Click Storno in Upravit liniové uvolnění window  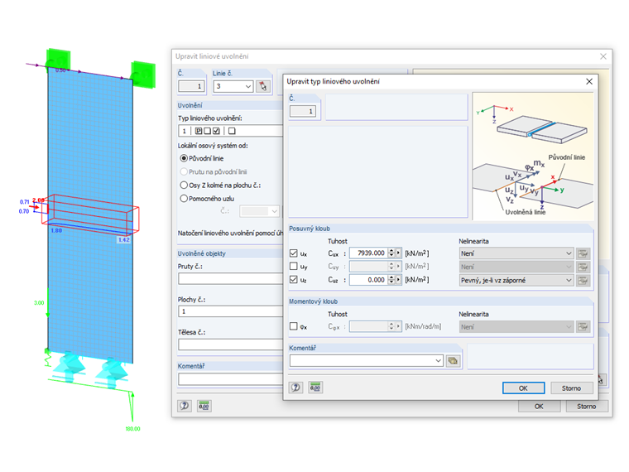click(587, 407)
